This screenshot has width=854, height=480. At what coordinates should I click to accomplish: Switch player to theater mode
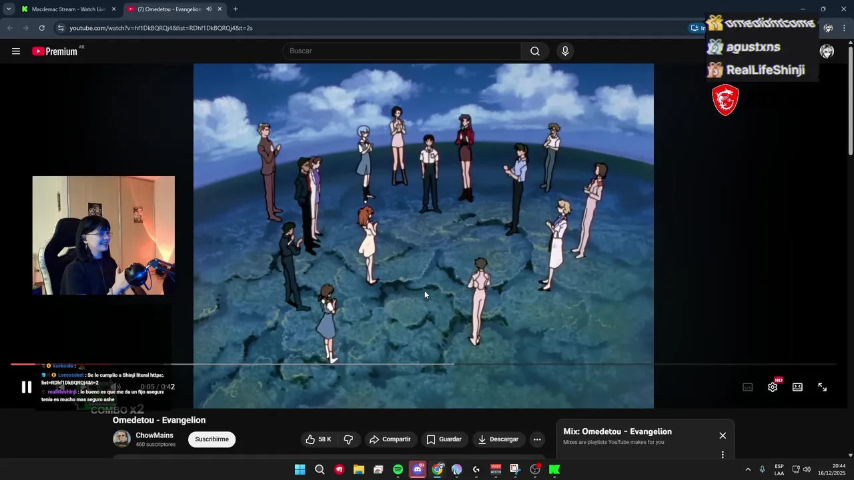tap(797, 387)
